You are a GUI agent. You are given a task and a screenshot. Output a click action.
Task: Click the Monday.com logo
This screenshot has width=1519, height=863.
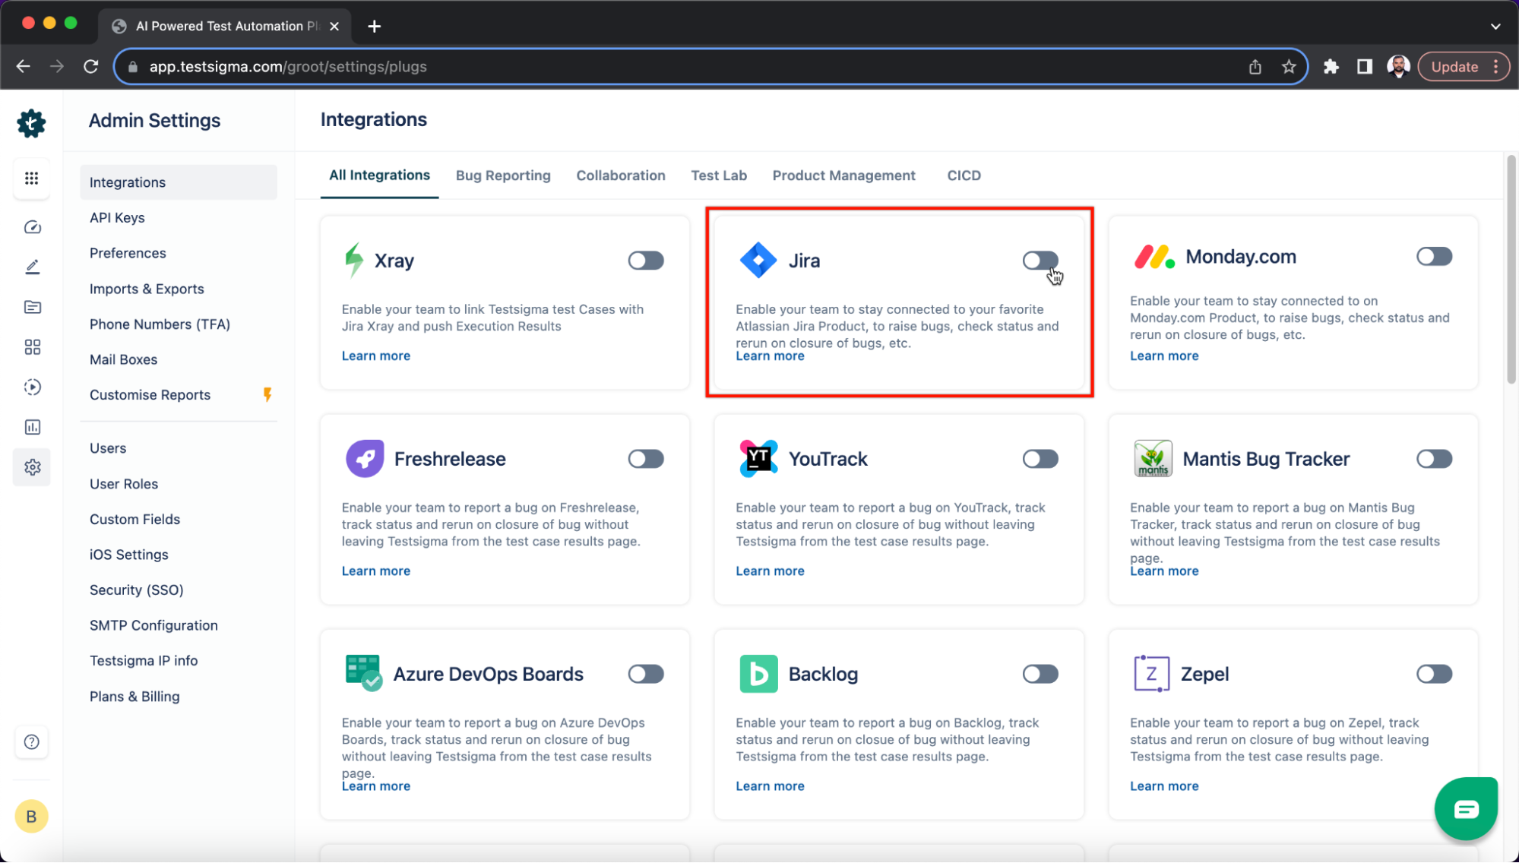1154,257
